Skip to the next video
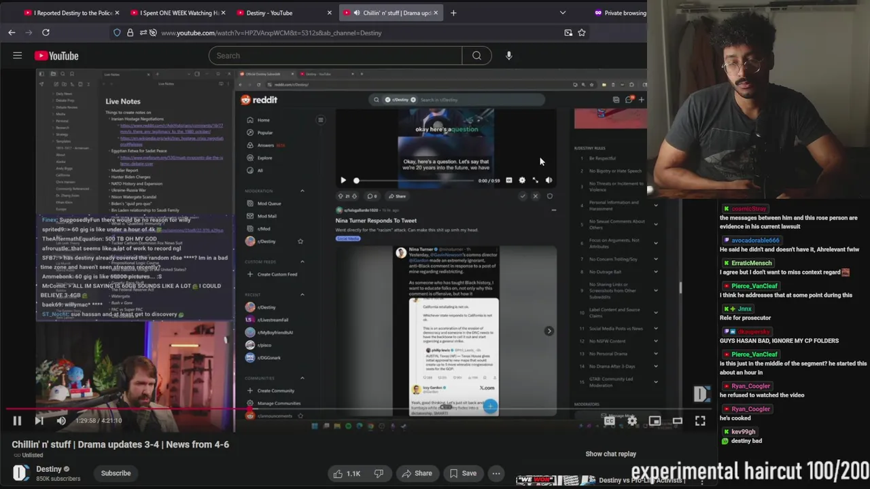Viewport: 870px width, 489px height. click(x=39, y=421)
